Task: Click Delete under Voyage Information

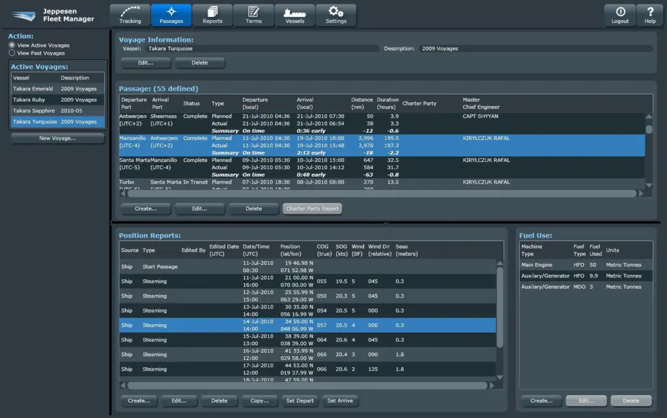Action: pos(199,63)
